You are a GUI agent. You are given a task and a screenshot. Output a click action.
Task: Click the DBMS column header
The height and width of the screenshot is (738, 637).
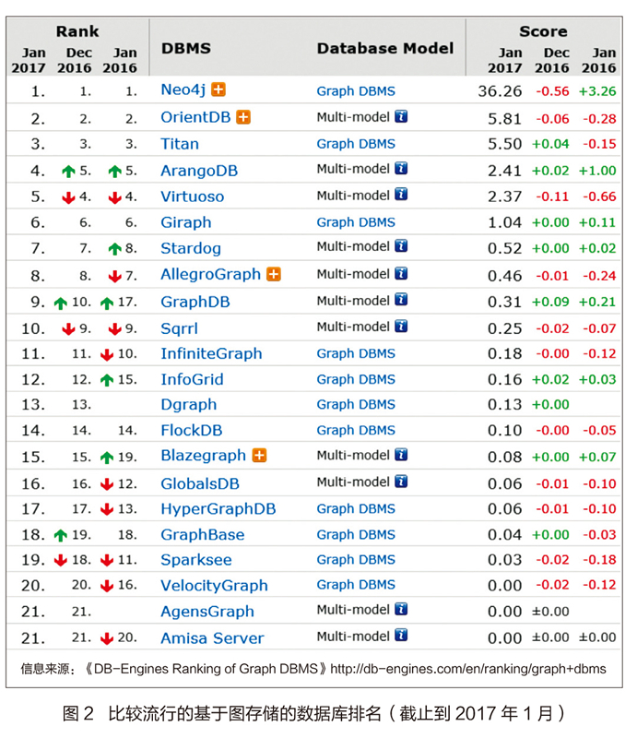(186, 49)
